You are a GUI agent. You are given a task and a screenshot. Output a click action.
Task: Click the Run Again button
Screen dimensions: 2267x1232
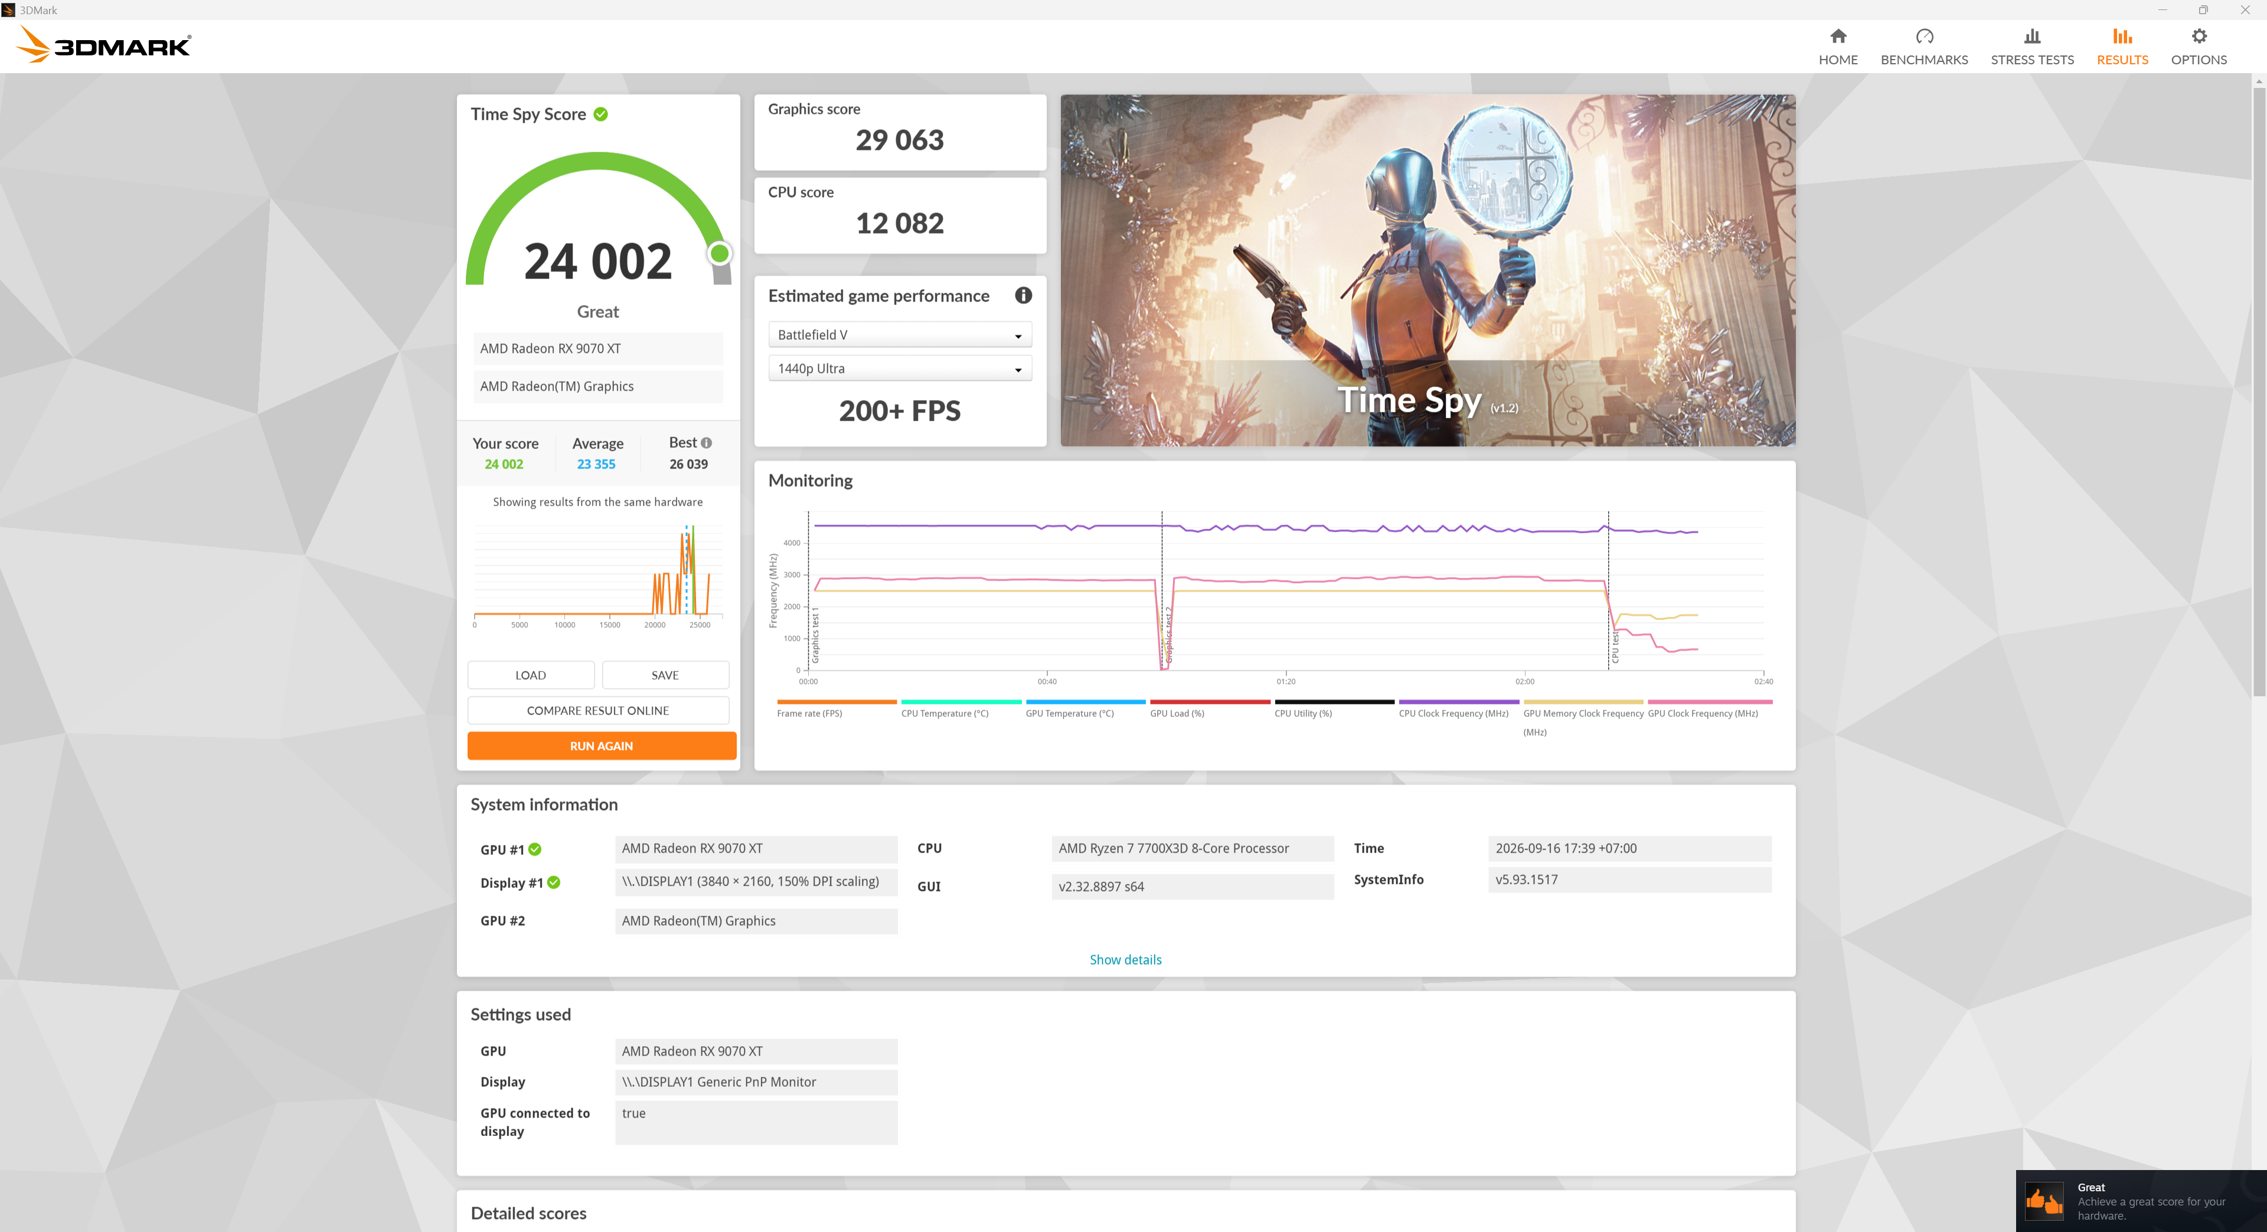pyautogui.click(x=601, y=746)
